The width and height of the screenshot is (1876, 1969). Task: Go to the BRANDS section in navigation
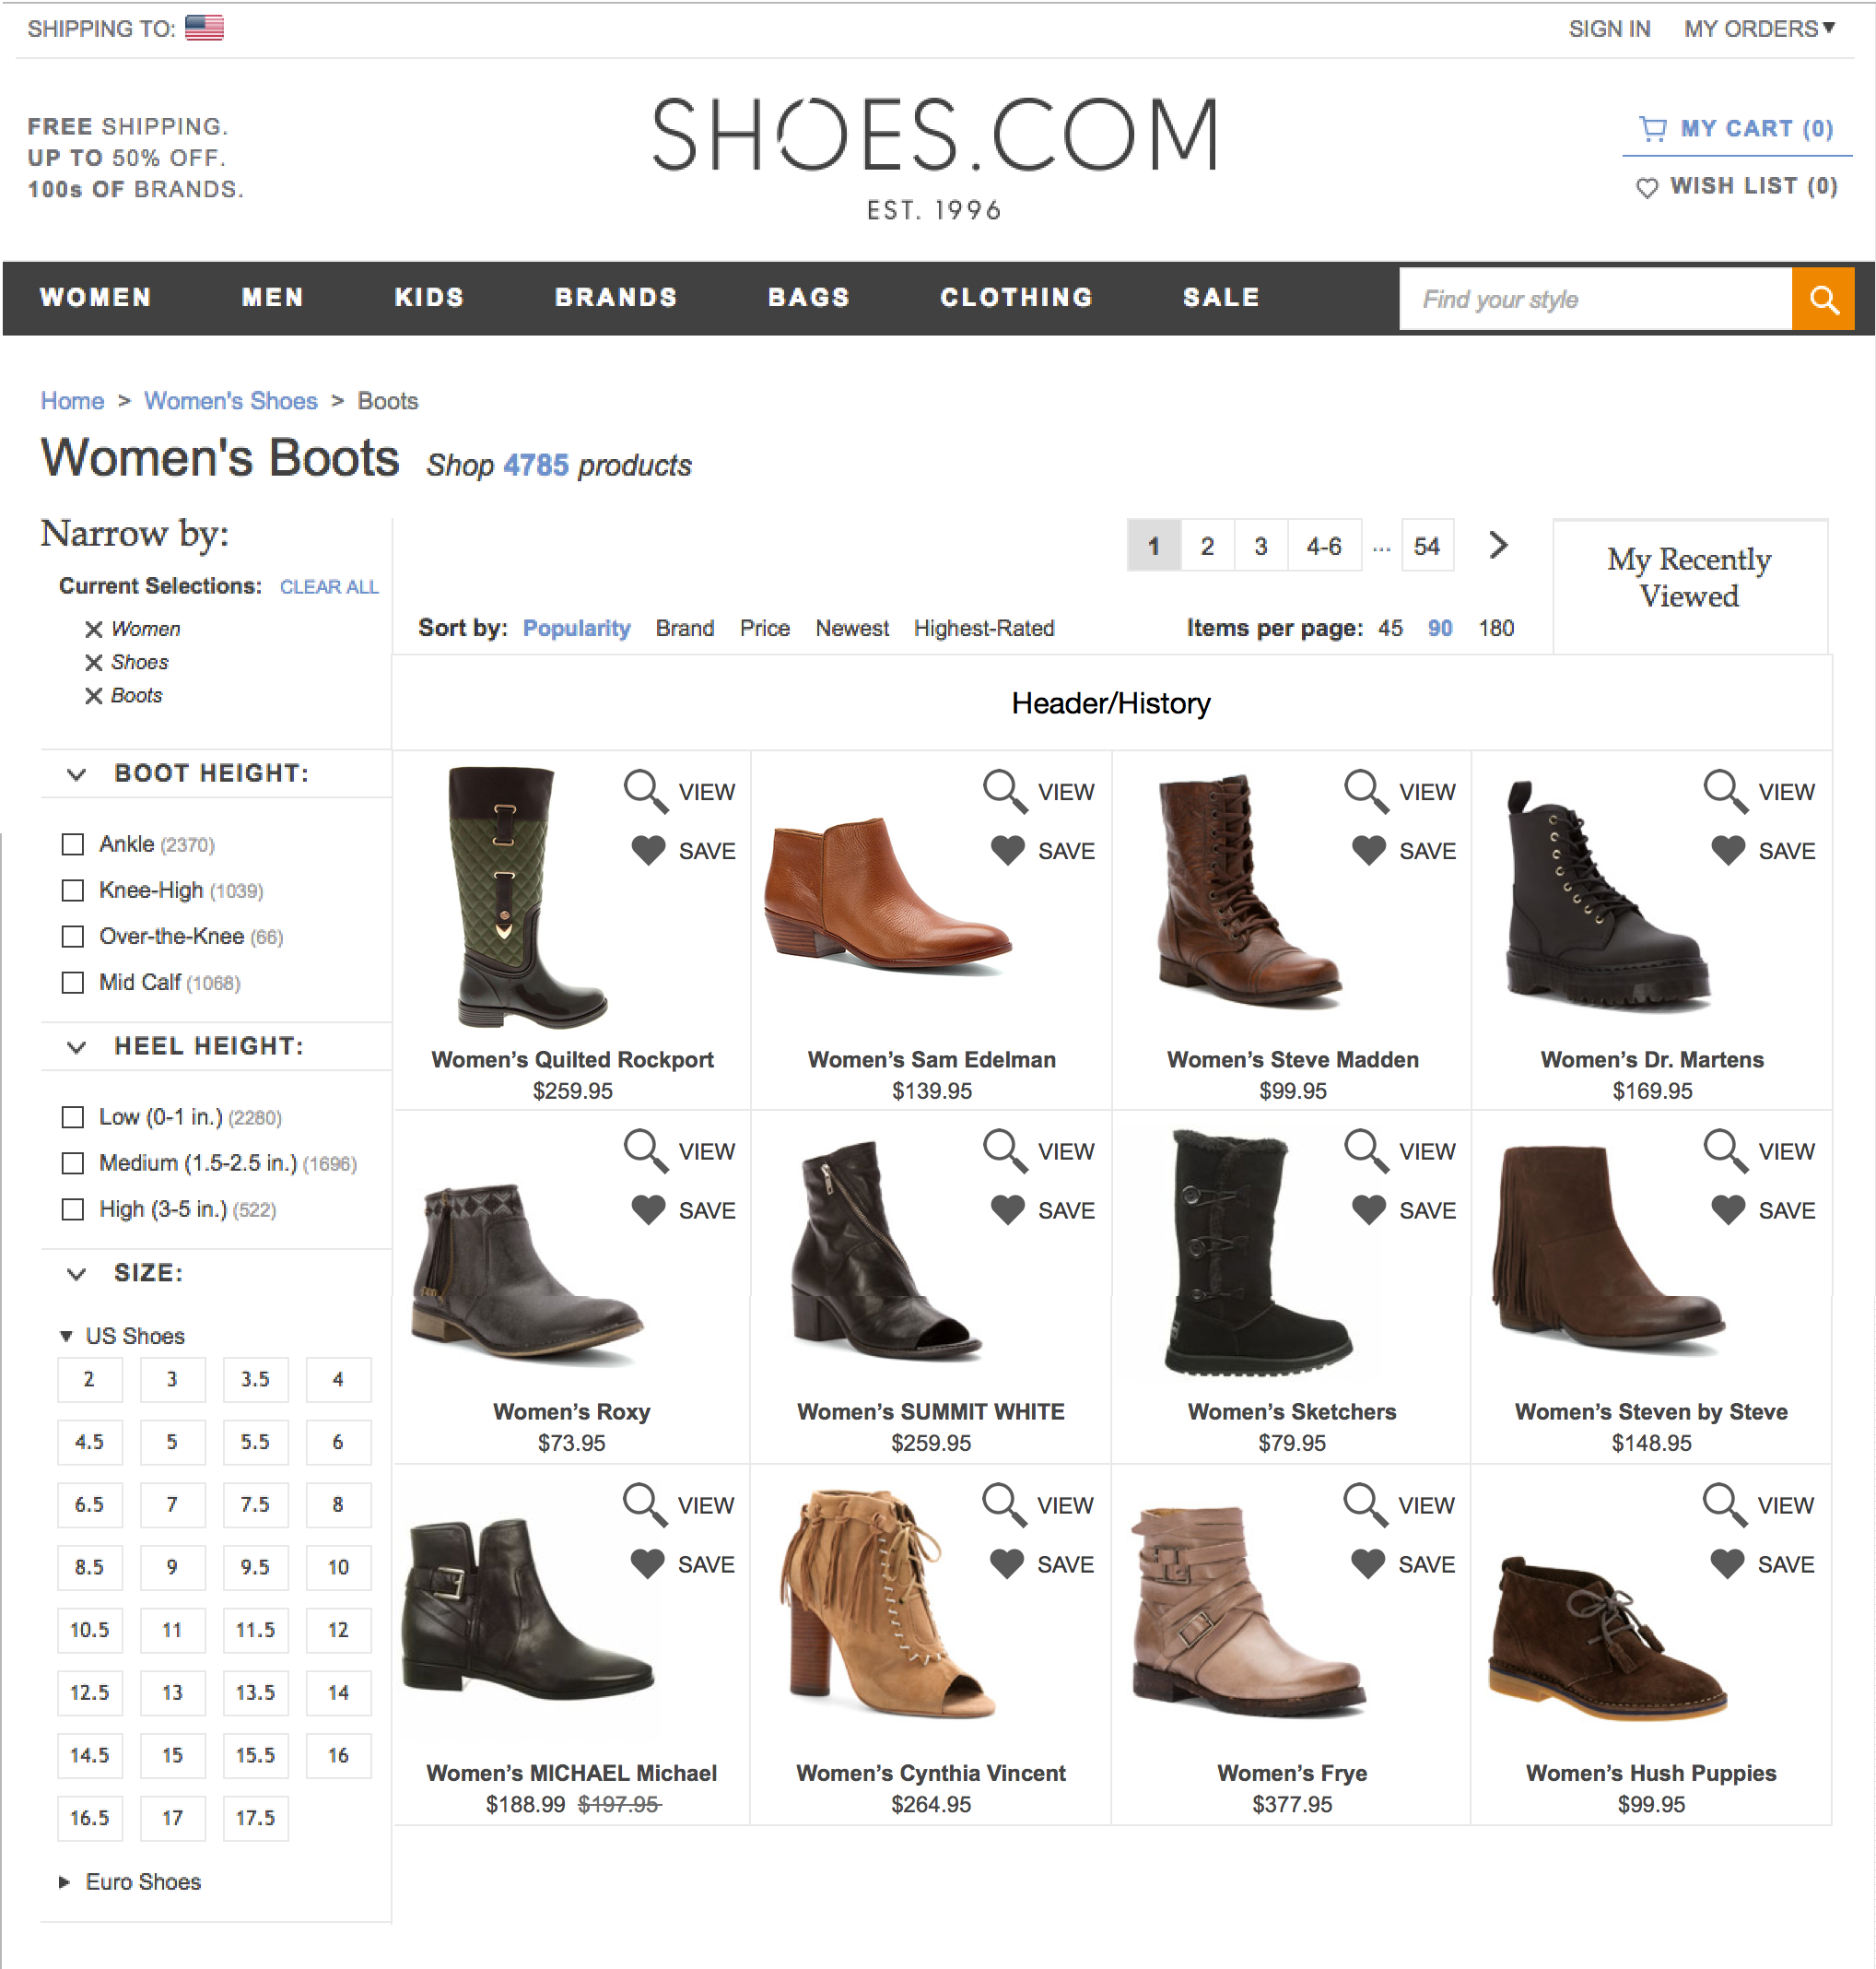pyautogui.click(x=616, y=297)
